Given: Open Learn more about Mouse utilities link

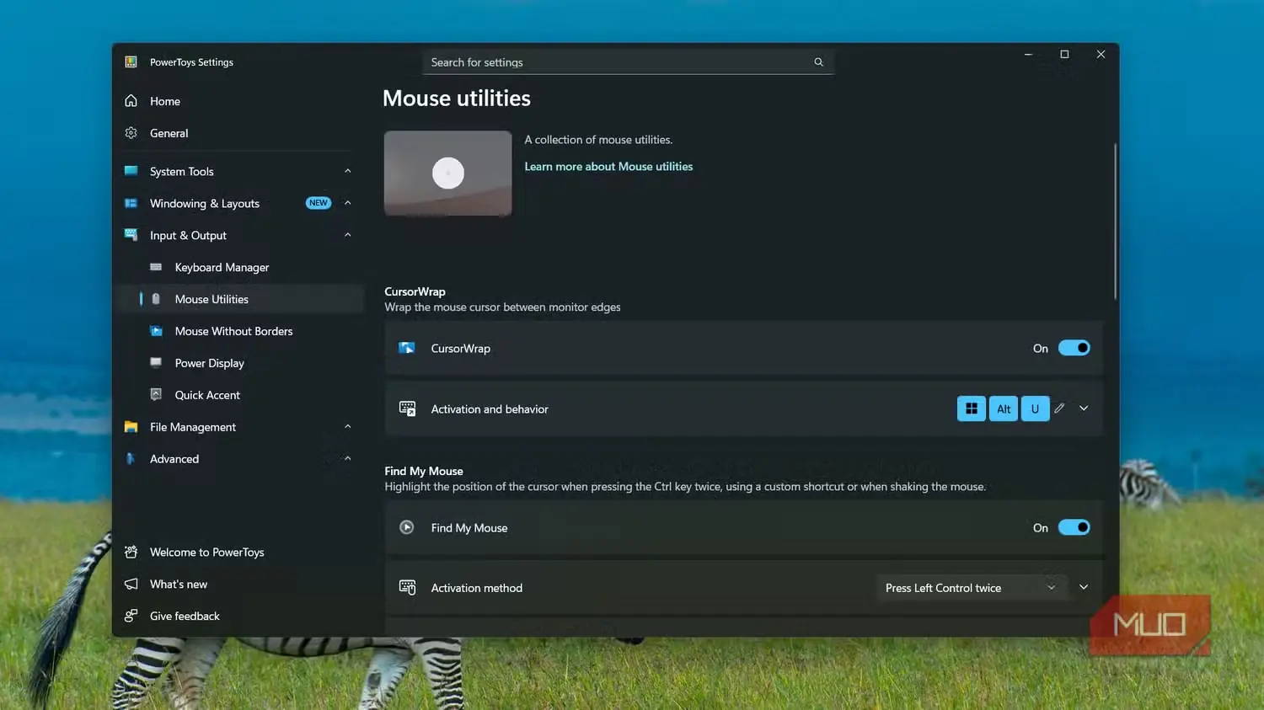Looking at the screenshot, I should (608, 167).
